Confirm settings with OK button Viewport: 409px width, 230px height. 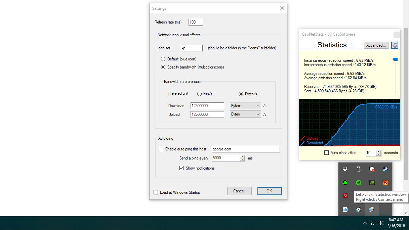pyautogui.click(x=270, y=191)
